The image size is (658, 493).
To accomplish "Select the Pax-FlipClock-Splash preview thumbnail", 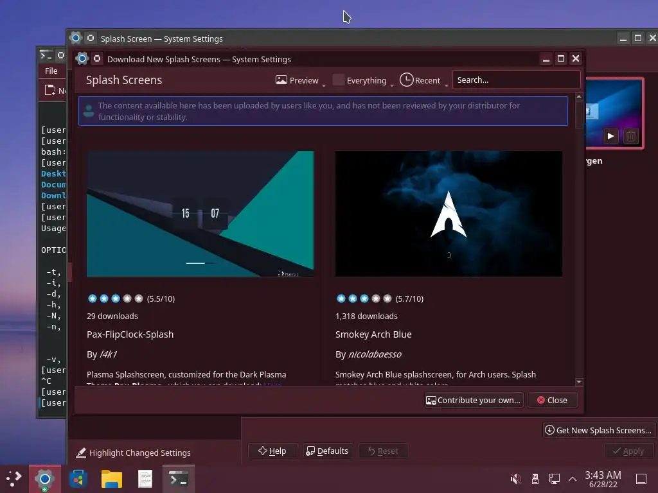I will (x=200, y=214).
